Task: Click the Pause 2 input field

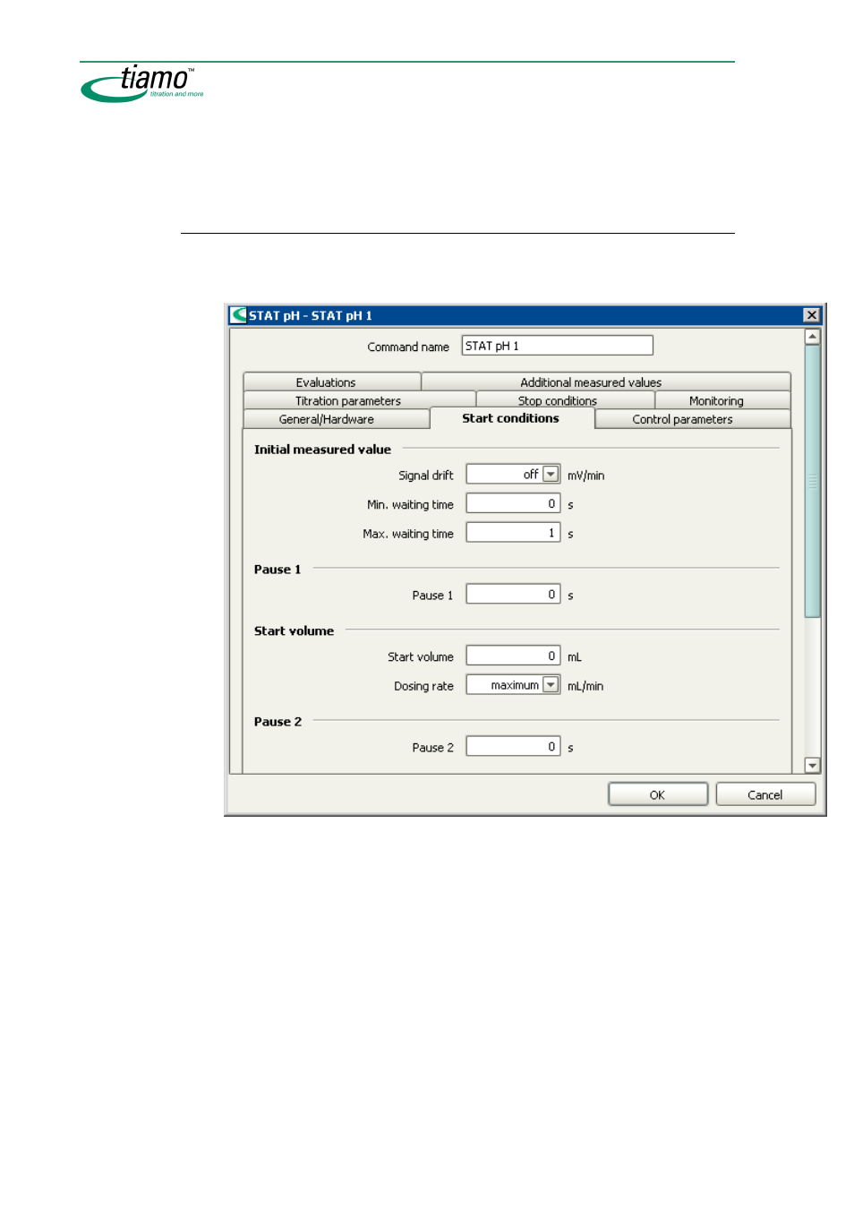Action: tap(513, 747)
